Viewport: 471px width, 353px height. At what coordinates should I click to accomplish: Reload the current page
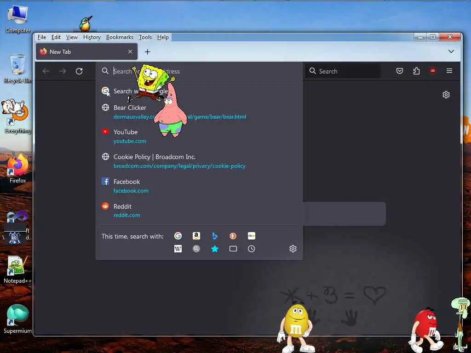click(79, 71)
